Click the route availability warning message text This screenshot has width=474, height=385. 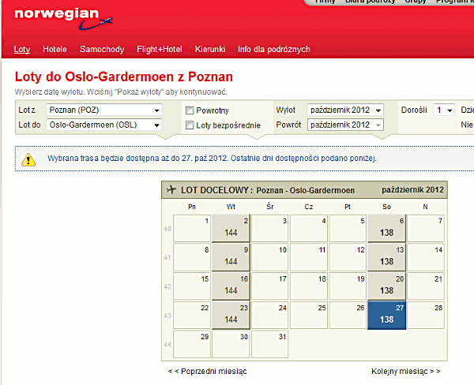(x=212, y=159)
